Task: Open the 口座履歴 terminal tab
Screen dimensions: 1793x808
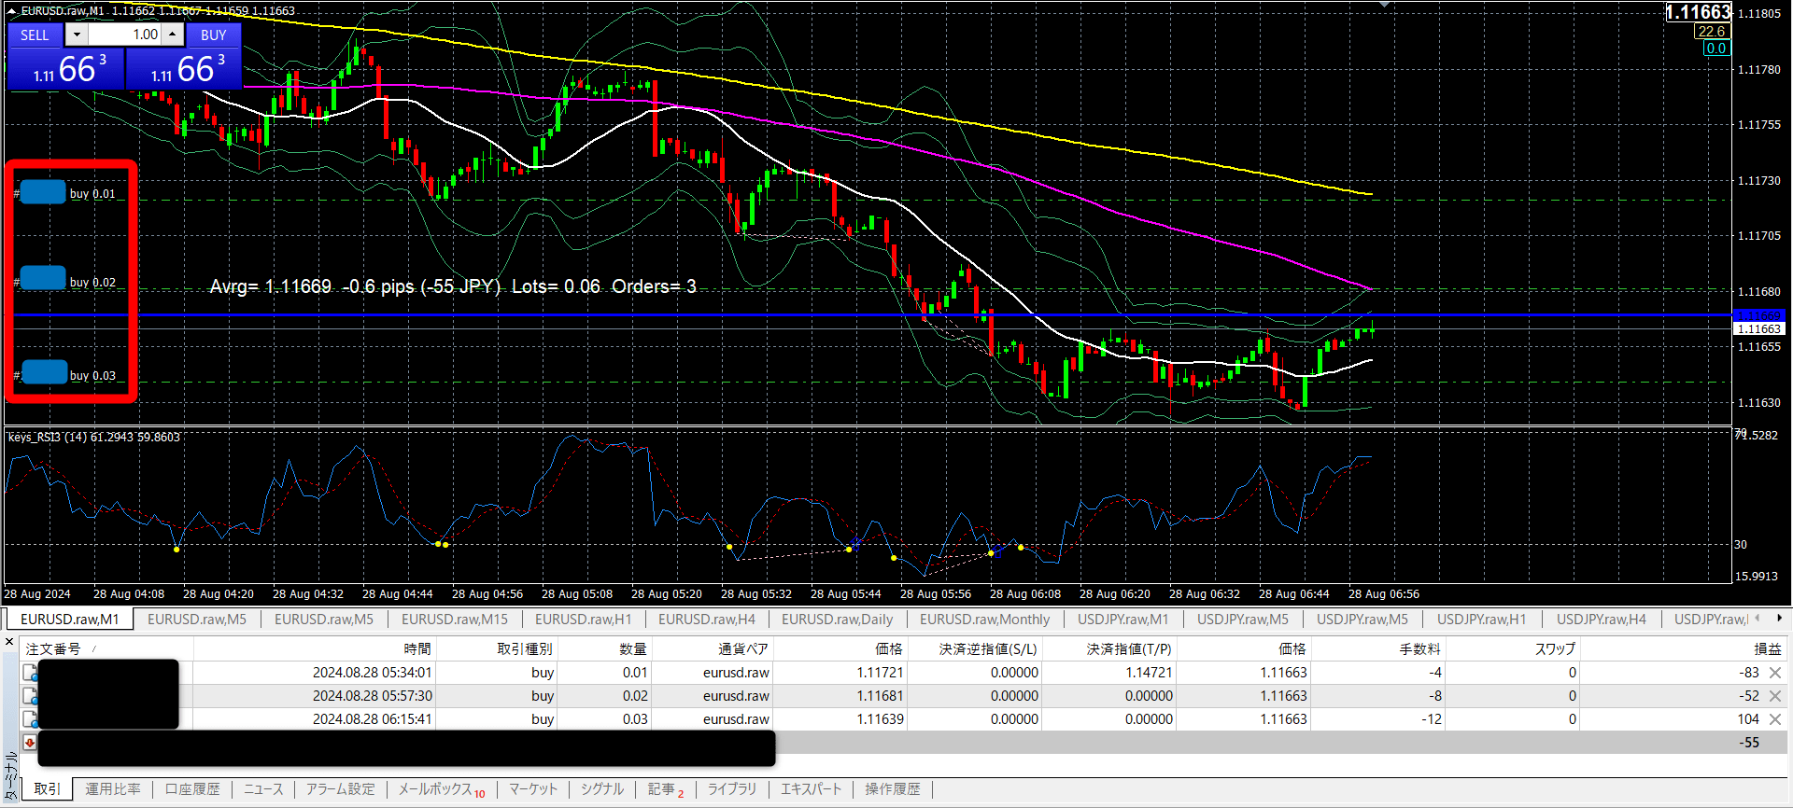Action: (x=192, y=789)
